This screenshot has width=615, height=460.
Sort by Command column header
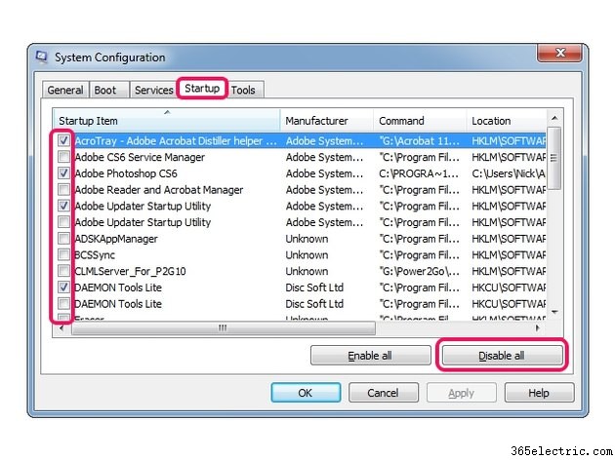tap(420, 120)
